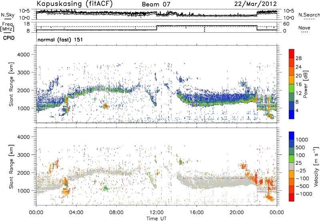This screenshot has width=320, height=221.
Task: Click the 'Freq. [MHz]' axis label
Action: pos(7,27)
